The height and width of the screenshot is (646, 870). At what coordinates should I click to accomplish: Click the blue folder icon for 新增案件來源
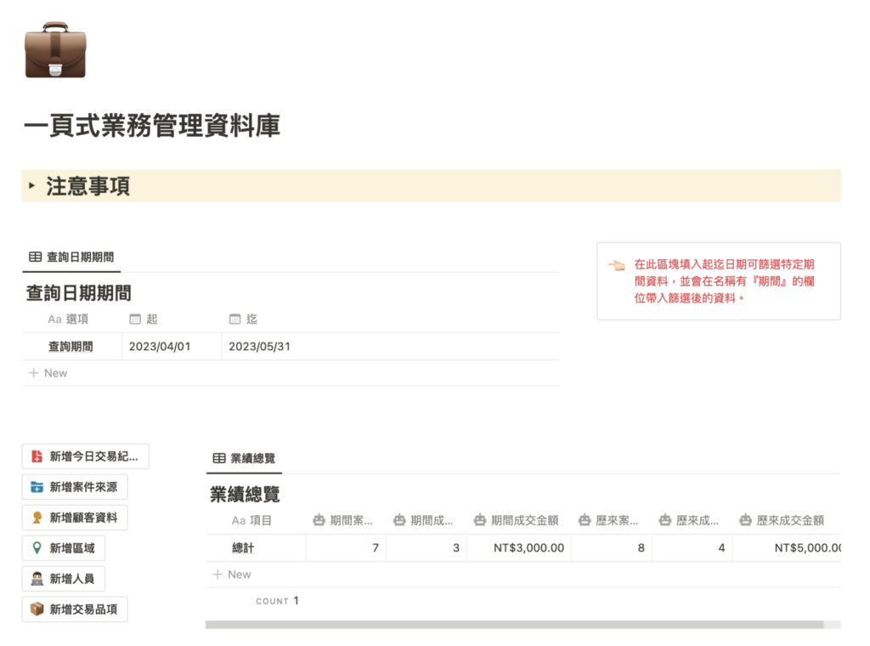[37, 487]
